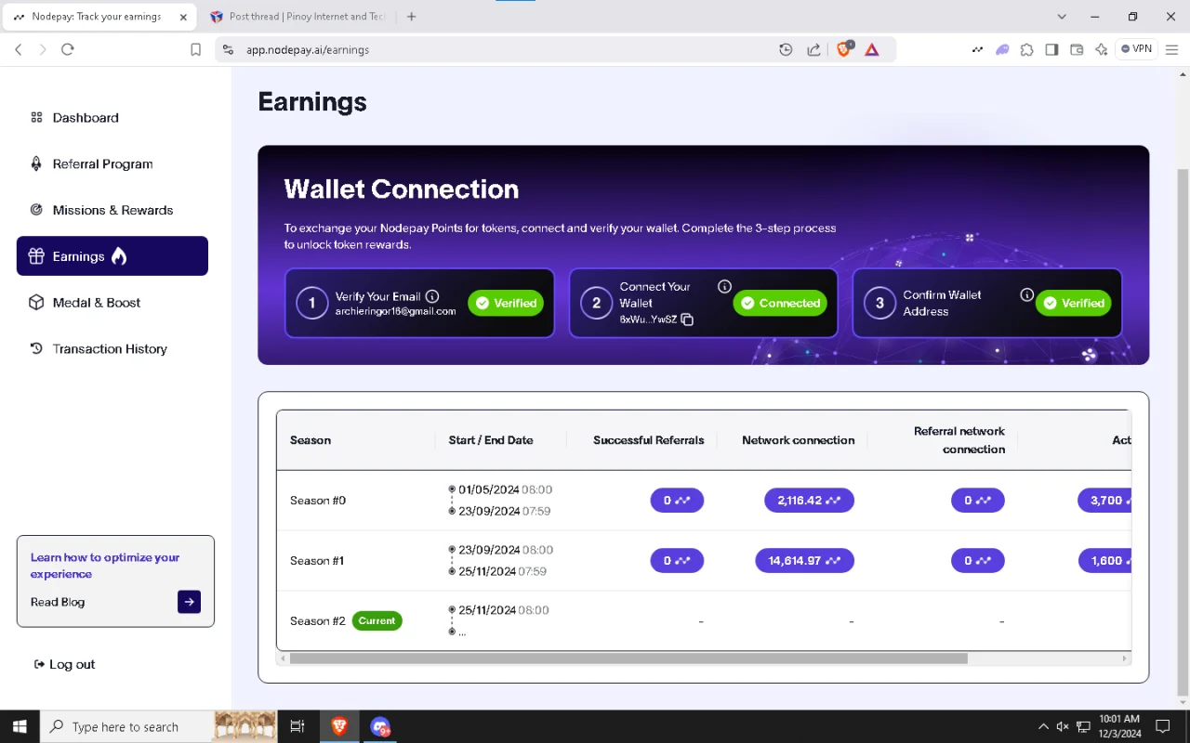This screenshot has height=743, width=1190.
Task: Click the Read Blog arrow button
Action: point(189,602)
